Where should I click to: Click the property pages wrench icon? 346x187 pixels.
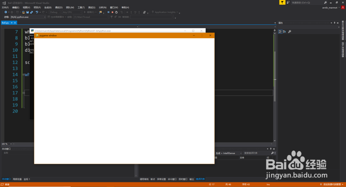click(x=290, y=31)
